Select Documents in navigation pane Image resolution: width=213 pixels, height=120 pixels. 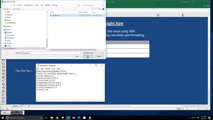click(x=10, y=35)
